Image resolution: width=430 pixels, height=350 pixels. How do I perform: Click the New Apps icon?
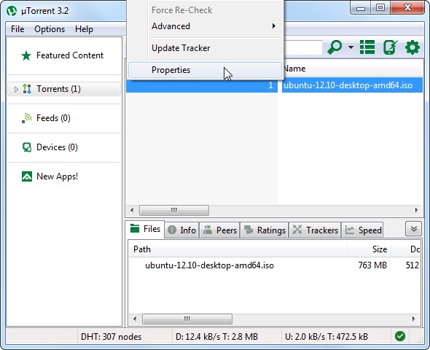coord(27,176)
